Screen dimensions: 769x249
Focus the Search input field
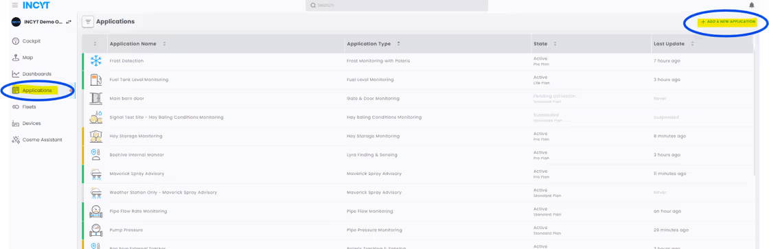(397, 5)
